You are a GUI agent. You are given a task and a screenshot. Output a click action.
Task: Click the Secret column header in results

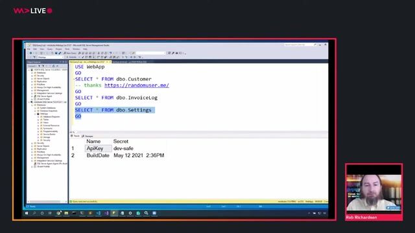coord(121,141)
